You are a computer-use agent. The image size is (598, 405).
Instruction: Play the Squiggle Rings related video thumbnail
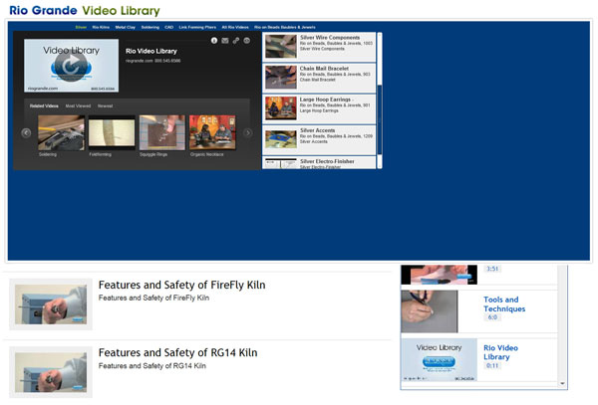(162, 132)
